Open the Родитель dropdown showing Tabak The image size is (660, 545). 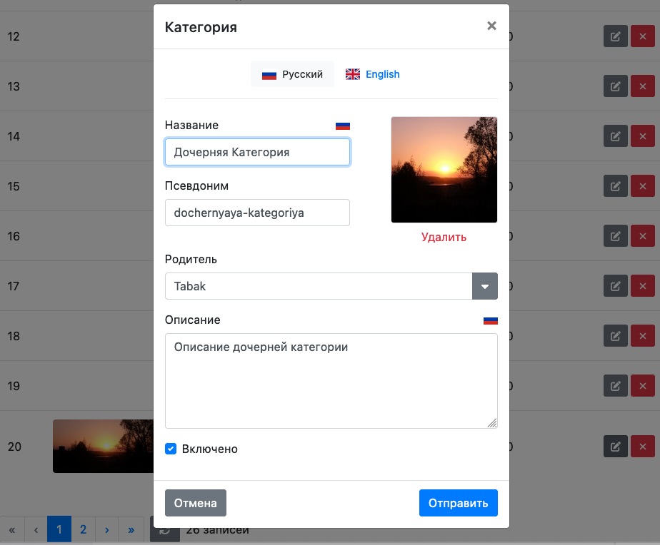[x=331, y=286]
